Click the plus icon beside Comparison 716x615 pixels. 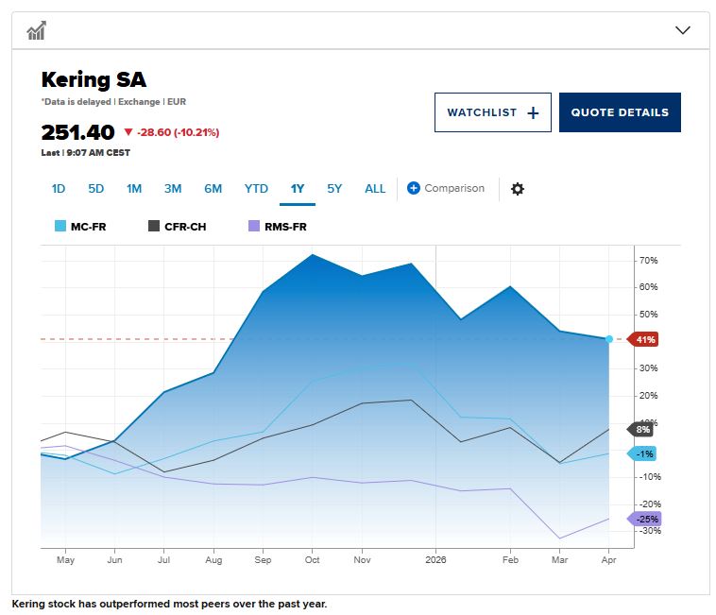click(414, 188)
